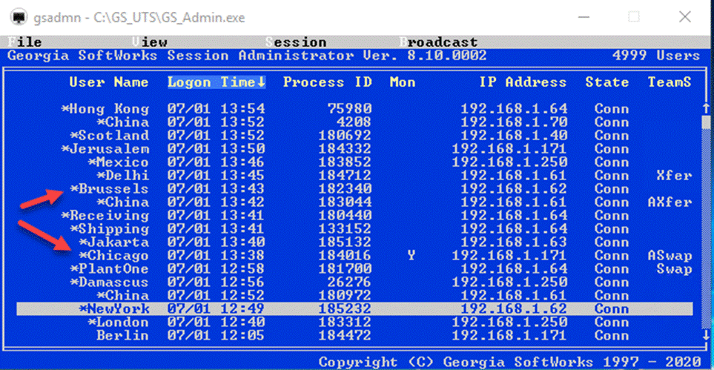
Task: Select the Receiving session row
Action: tap(354, 216)
